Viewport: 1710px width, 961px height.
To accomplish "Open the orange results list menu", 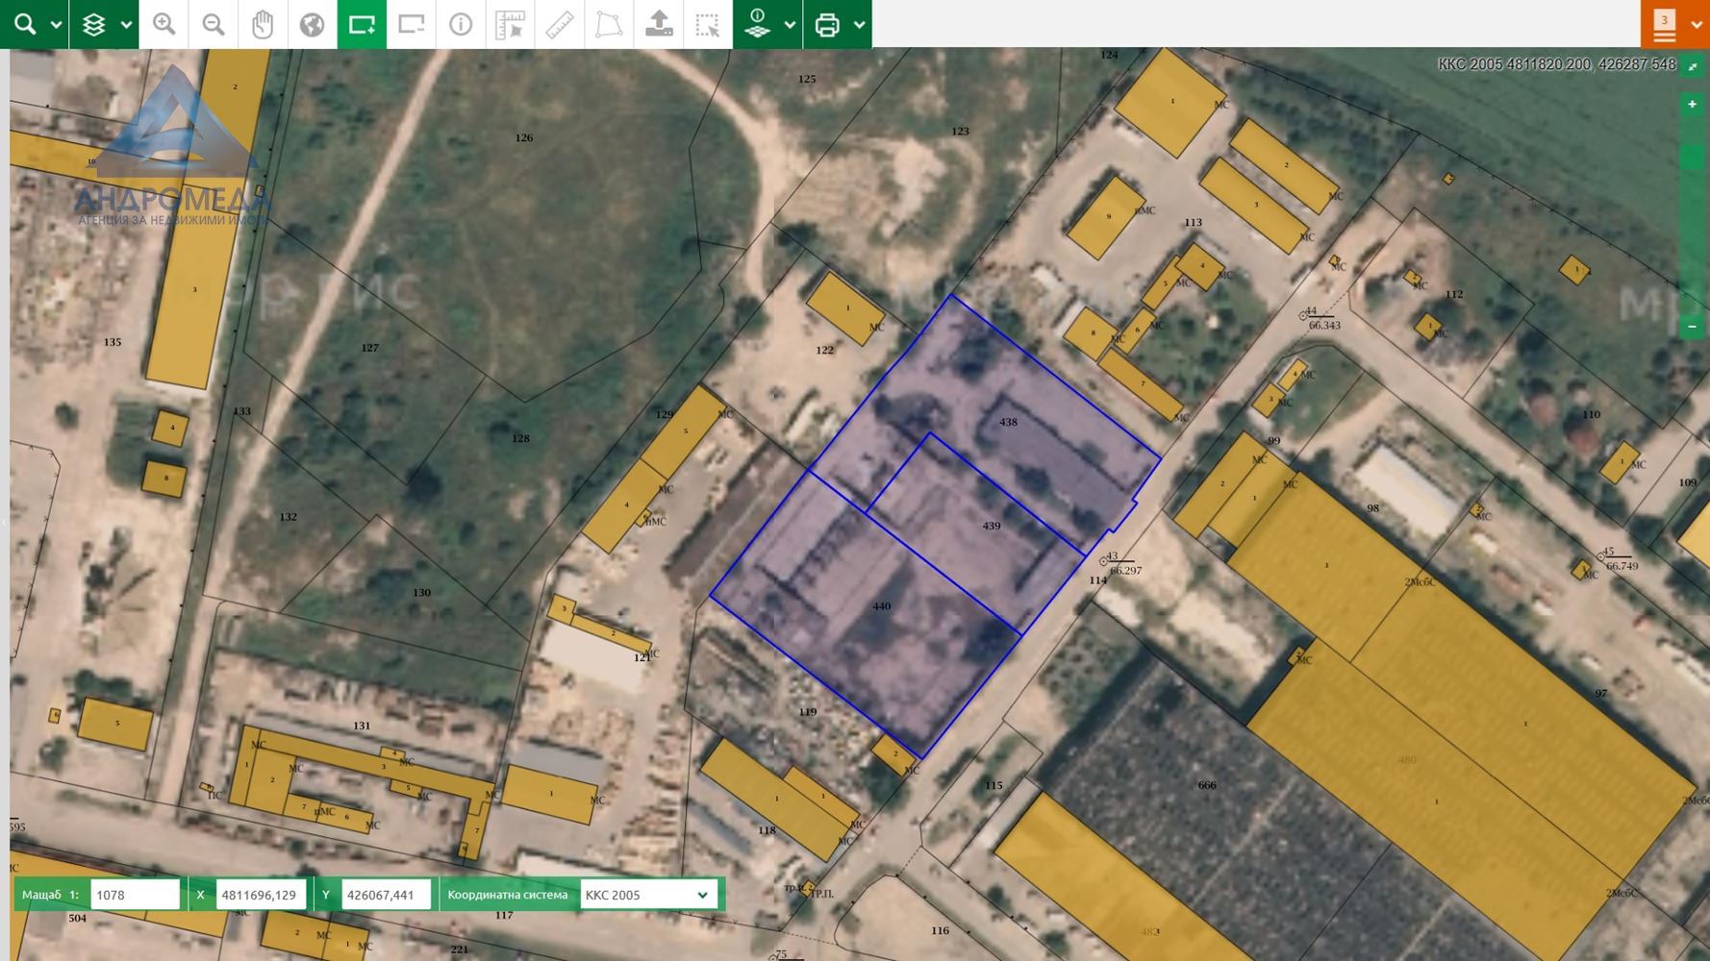I will click(1665, 24).
